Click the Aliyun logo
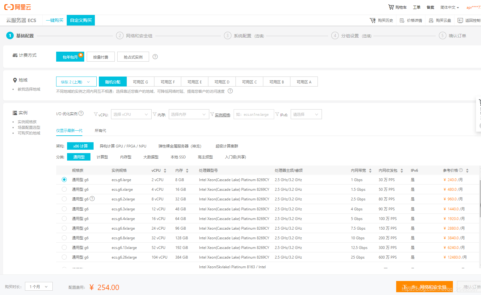481x295 pixels. [17, 7]
